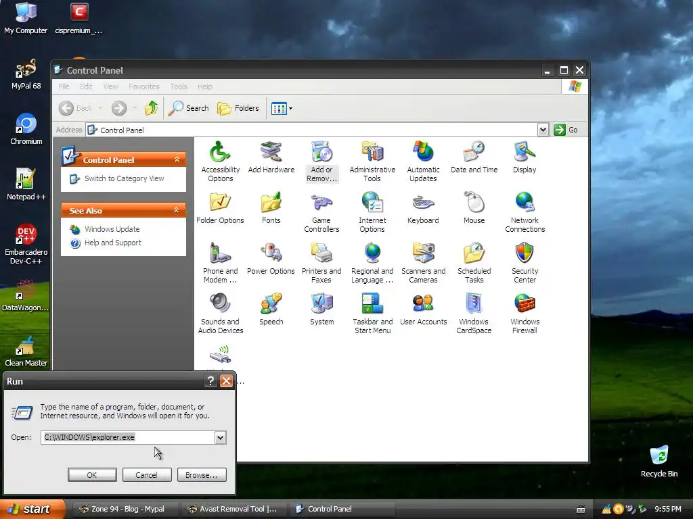Viewport: 693px width, 519px height.
Task: Open Game Controllers icon
Action: [x=321, y=212]
